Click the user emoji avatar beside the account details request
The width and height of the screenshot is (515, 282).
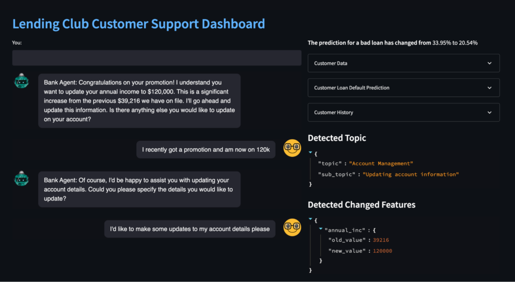(292, 228)
